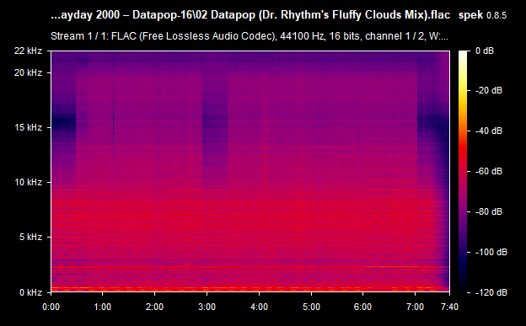Click the '22 kHz' frequency axis label

coord(28,51)
